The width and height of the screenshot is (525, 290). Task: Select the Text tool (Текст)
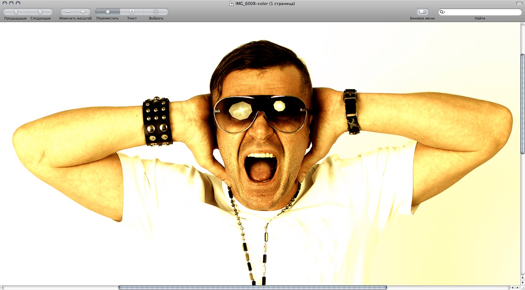click(132, 12)
